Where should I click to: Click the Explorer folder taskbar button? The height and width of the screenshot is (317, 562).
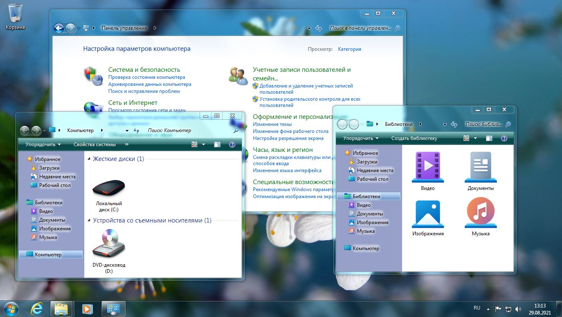pyautogui.click(x=62, y=309)
